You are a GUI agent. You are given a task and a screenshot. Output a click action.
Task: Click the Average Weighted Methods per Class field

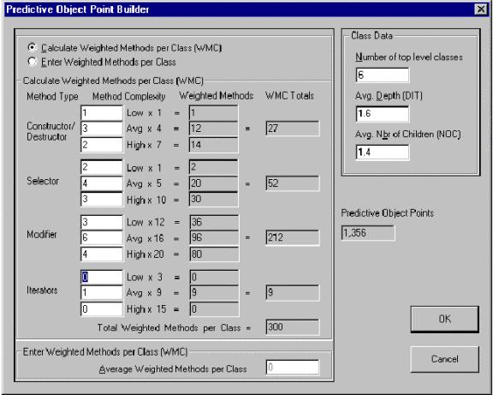pyautogui.click(x=293, y=368)
